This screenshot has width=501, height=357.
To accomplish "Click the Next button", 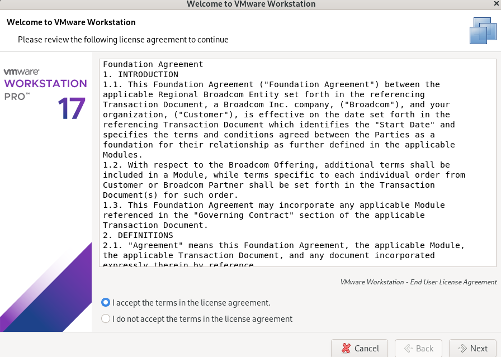I will pyautogui.click(x=474, y=348).
